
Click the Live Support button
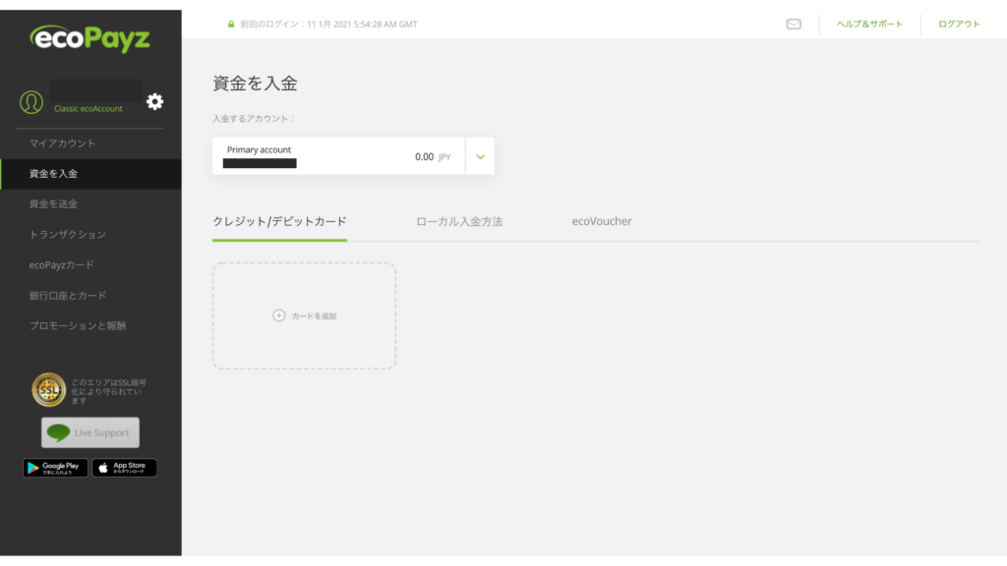pyautogui.click(x=90, y=432)
